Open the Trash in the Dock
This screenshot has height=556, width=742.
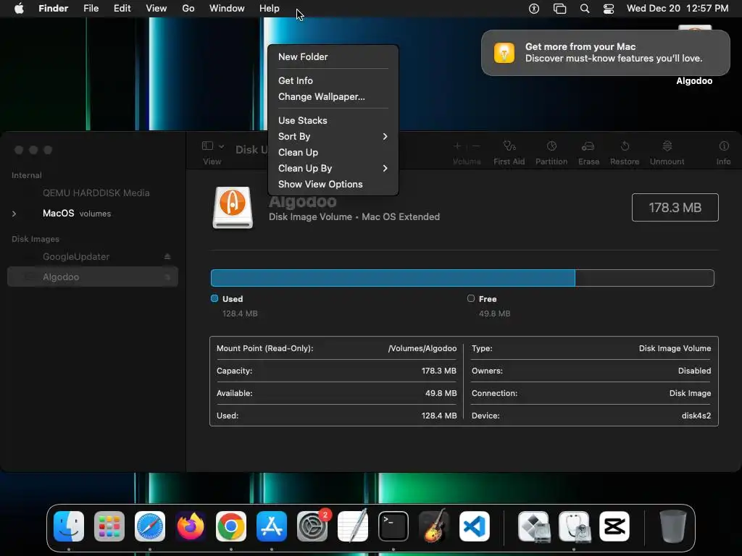point(673,526)
